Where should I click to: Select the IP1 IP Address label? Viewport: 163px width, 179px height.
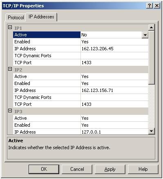[x=25, y=49]
